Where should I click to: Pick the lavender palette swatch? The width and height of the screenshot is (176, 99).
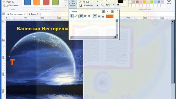pos(163,2)
